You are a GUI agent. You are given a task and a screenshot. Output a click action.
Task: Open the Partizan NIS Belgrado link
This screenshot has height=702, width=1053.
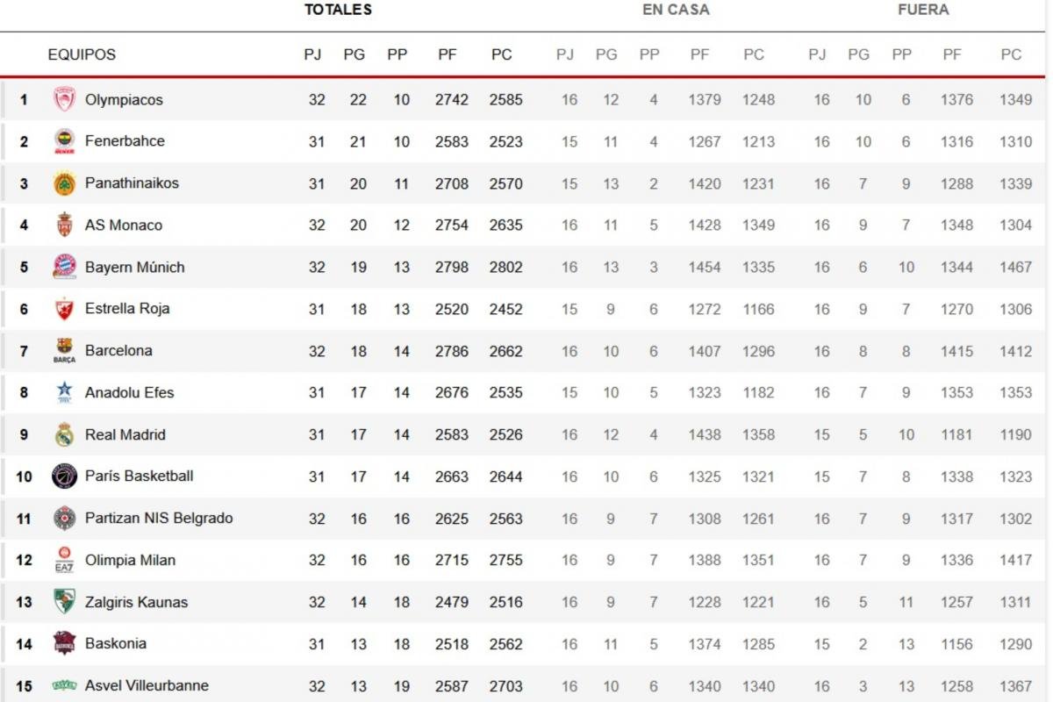(159, 519)
